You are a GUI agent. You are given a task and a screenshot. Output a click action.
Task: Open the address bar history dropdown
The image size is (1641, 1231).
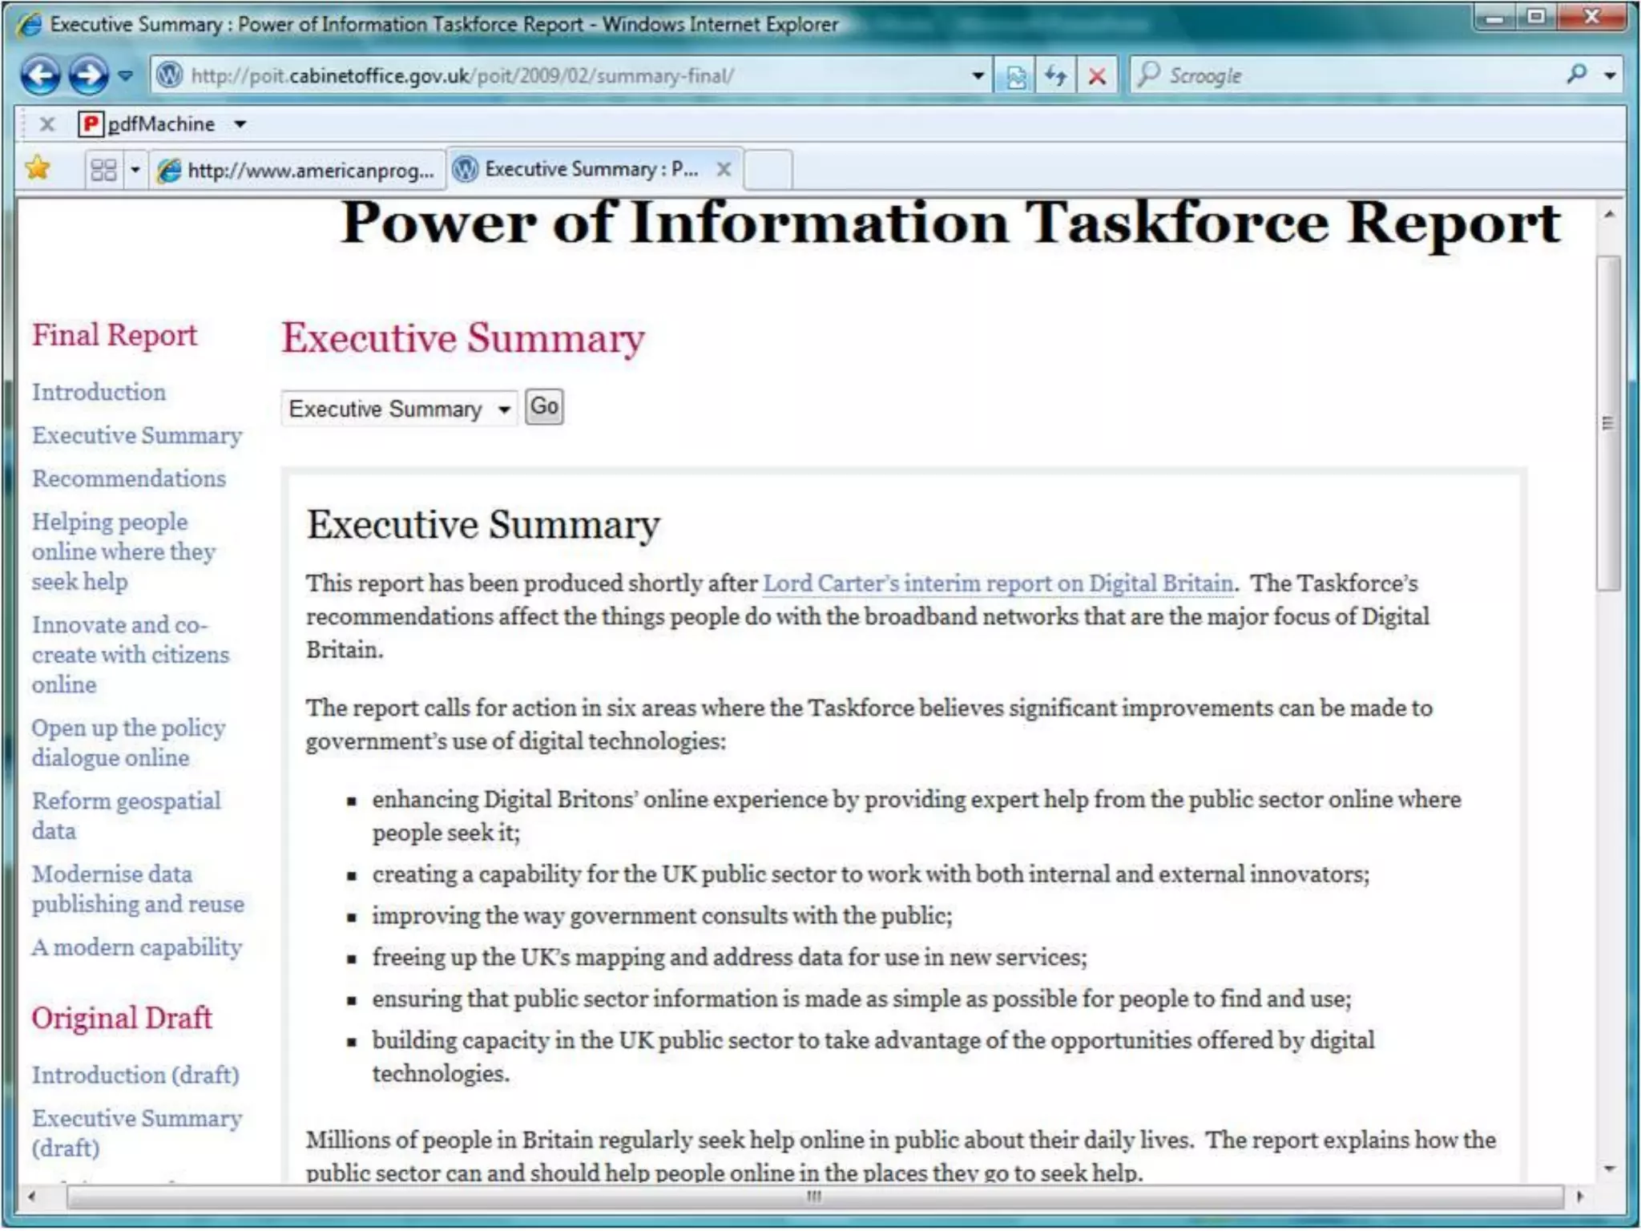point(978,76)
